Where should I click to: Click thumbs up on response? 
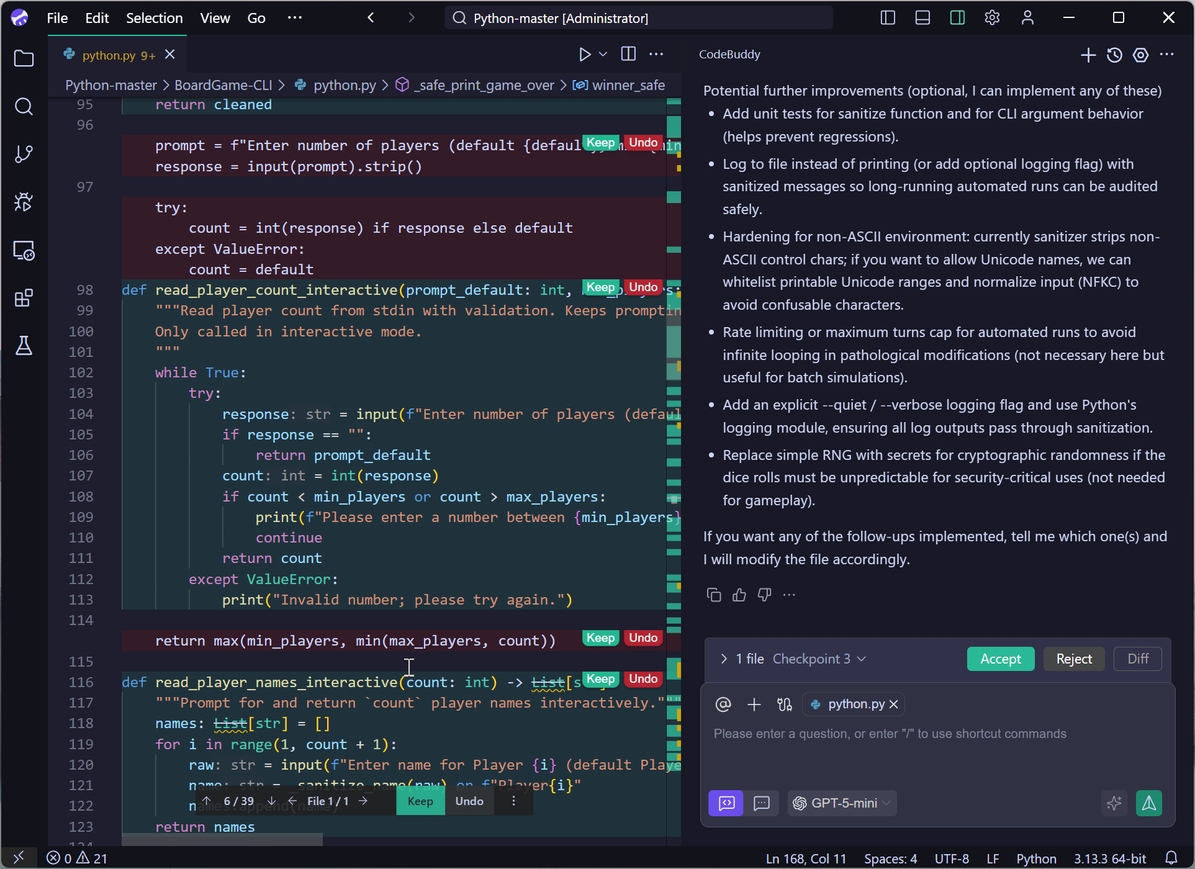[x=739, y=595]
